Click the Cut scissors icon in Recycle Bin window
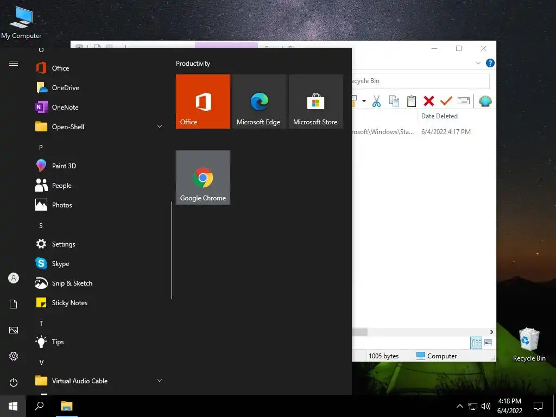Screen dimensions: 556x417 (x=377, y=101)
